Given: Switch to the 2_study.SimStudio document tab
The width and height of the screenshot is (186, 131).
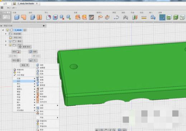Looking at the screenshot, I should tap(26, 4).
